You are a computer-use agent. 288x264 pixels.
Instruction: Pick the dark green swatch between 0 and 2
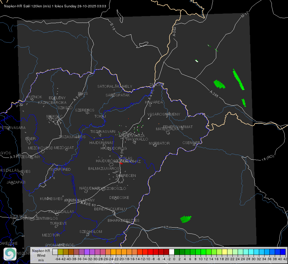point(177,252)
